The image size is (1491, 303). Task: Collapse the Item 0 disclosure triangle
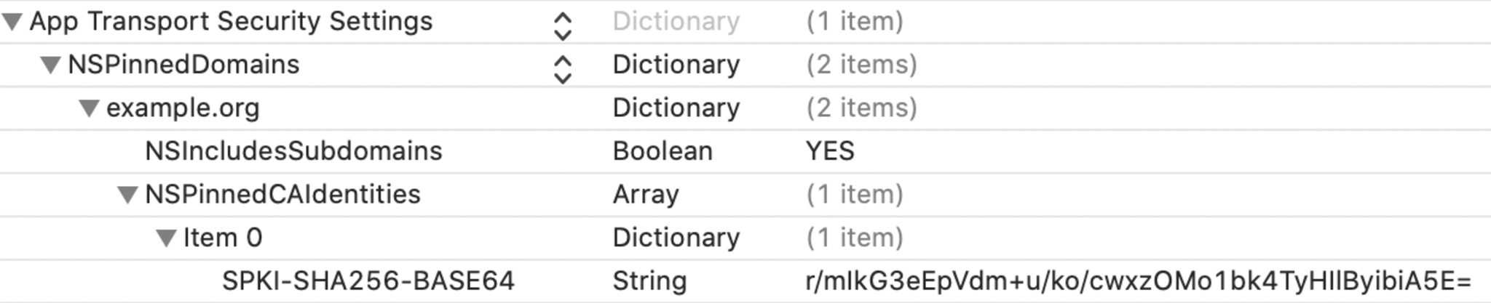pyautogui.click(x=166, y=238)
